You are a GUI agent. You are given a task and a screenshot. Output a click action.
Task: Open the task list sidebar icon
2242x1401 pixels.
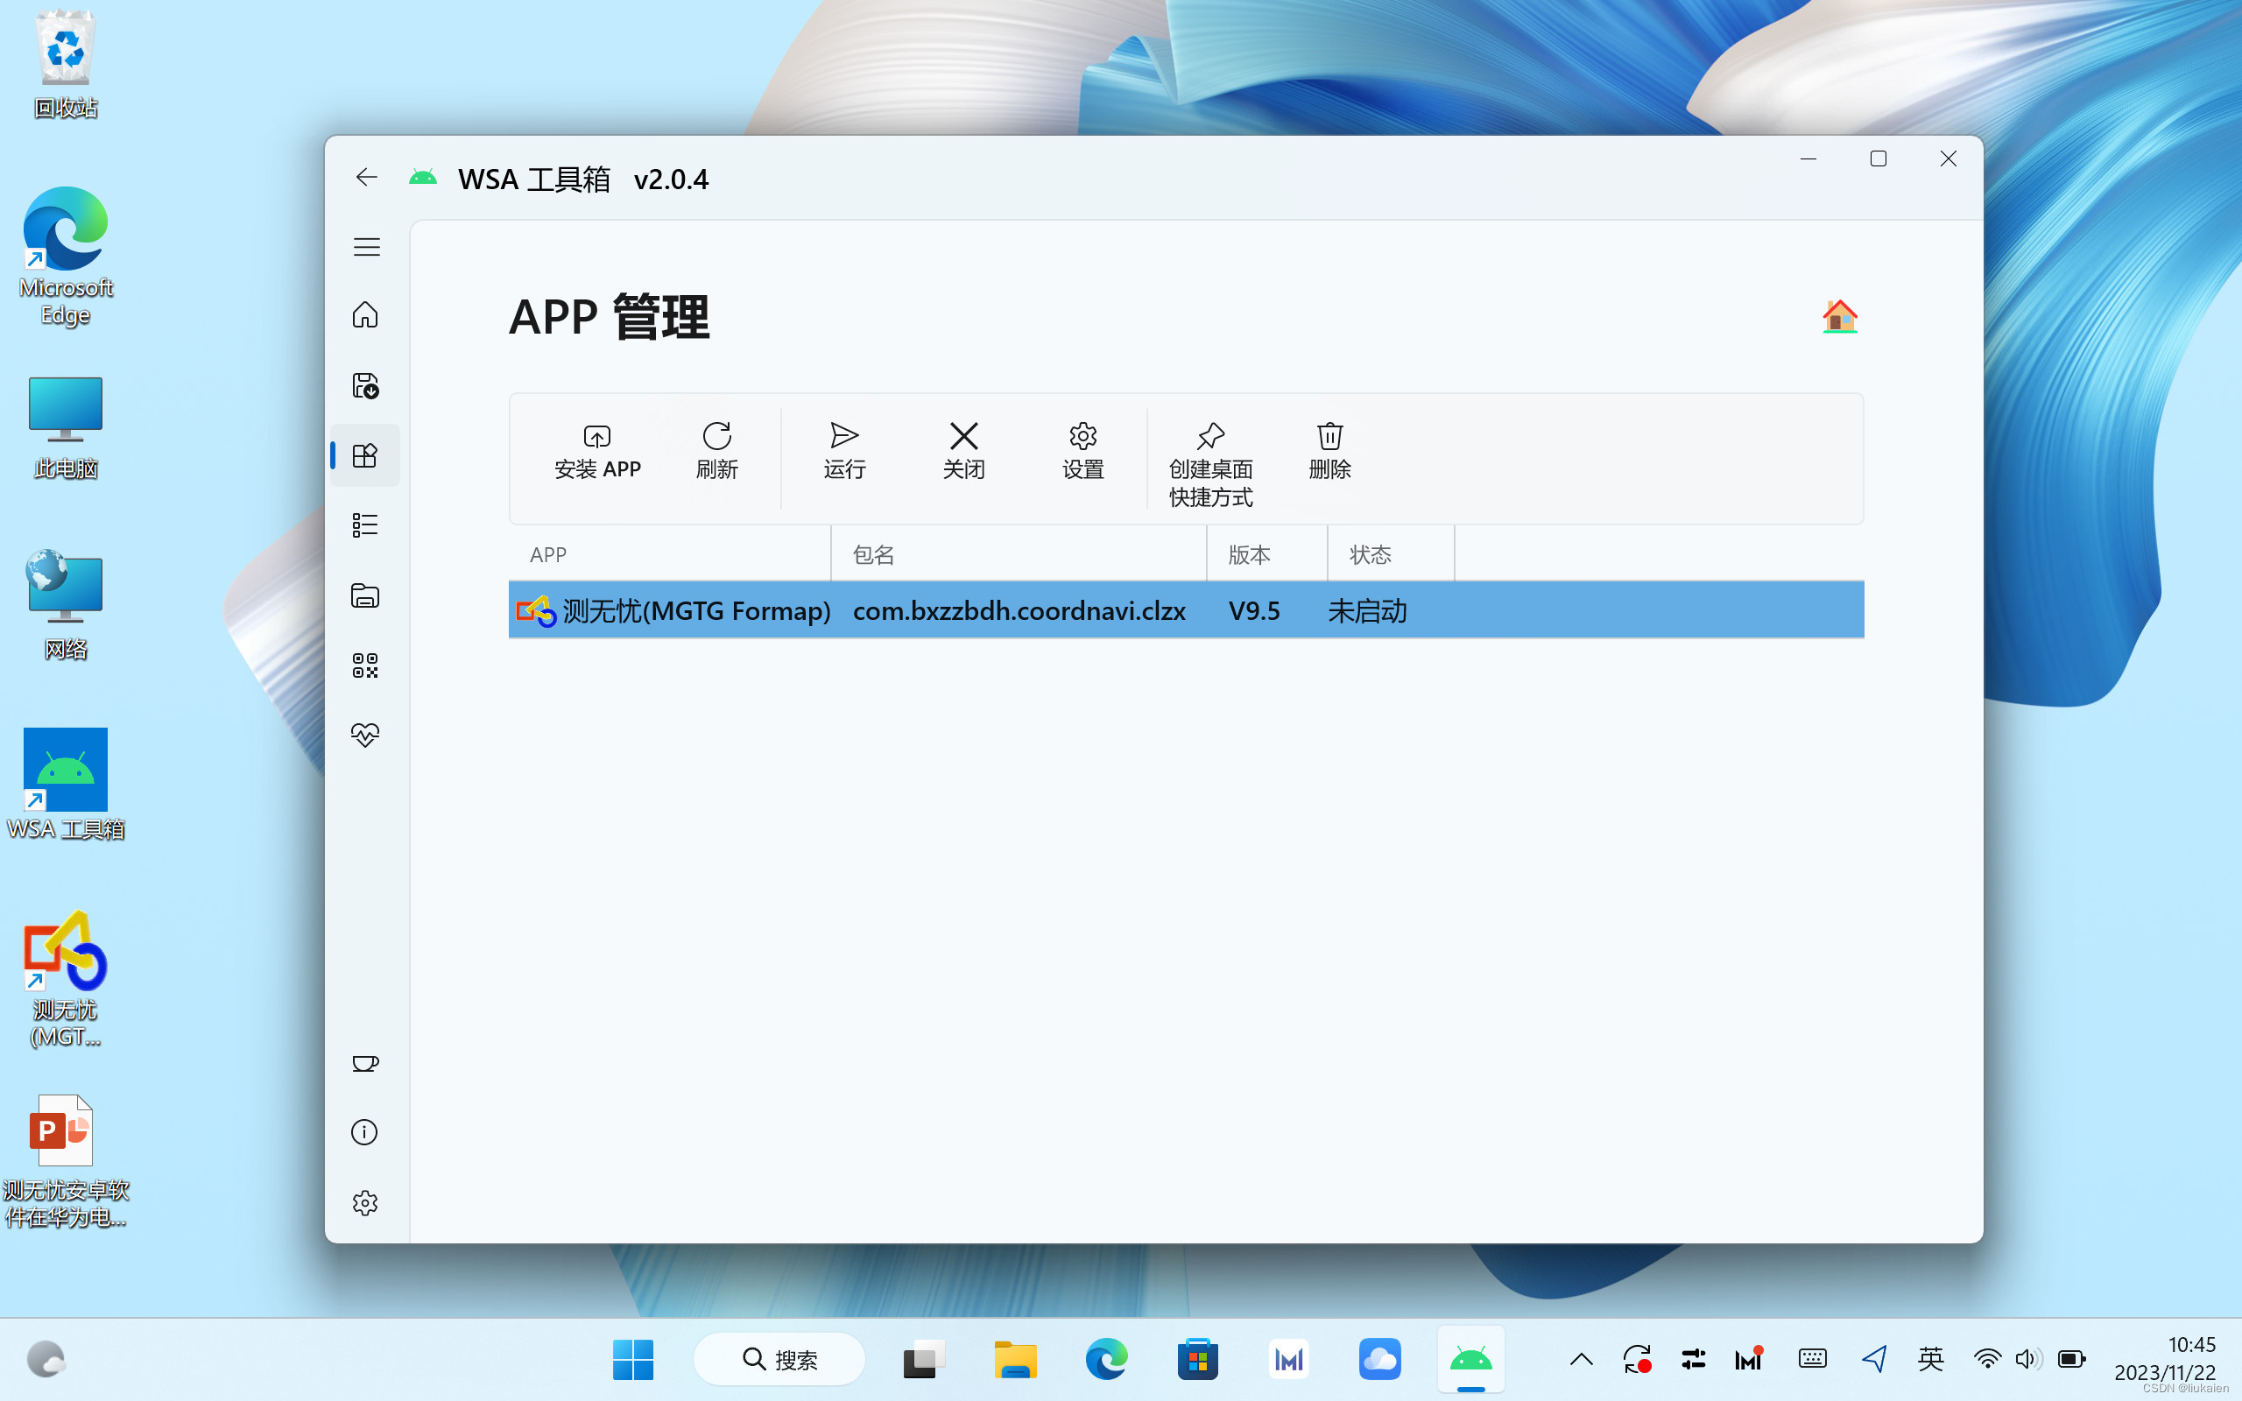point(365,525)
